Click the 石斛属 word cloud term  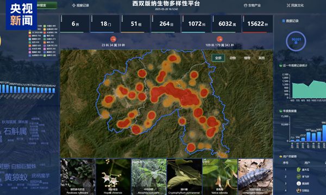tap(15, 132)
